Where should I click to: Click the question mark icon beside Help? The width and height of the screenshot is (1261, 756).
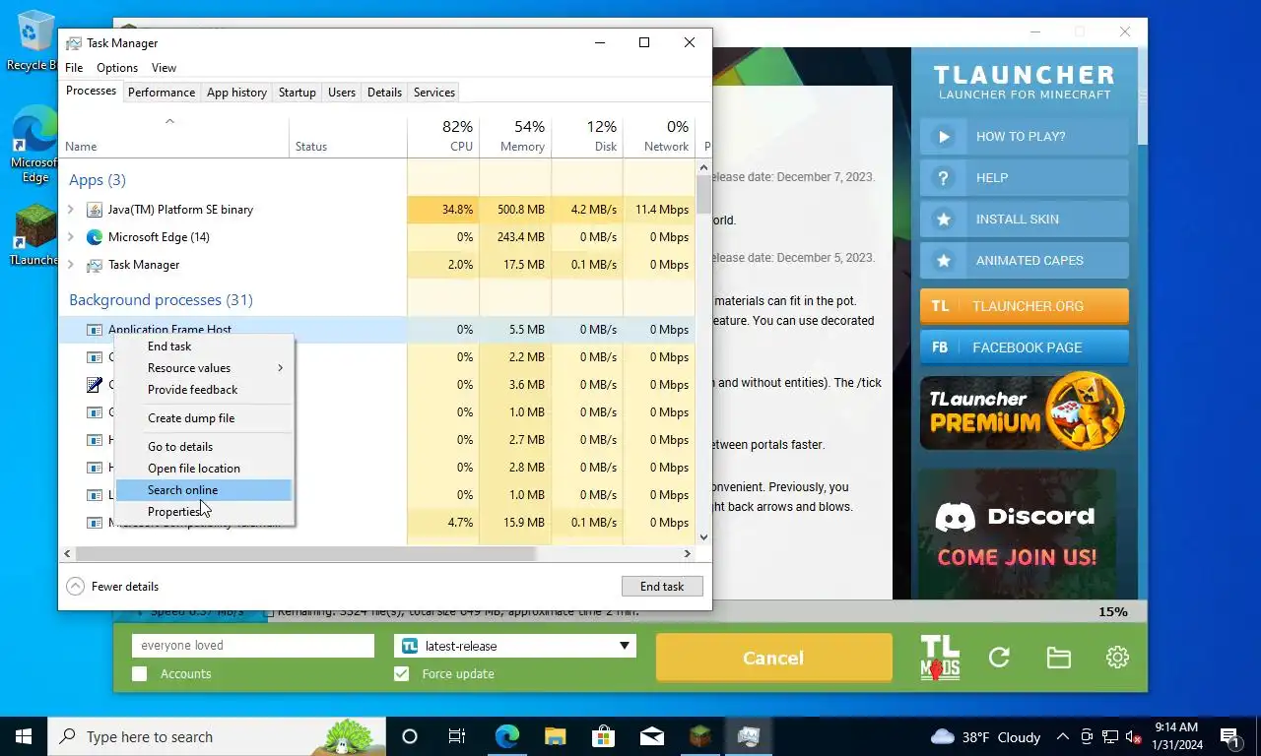tap(944, 178)
